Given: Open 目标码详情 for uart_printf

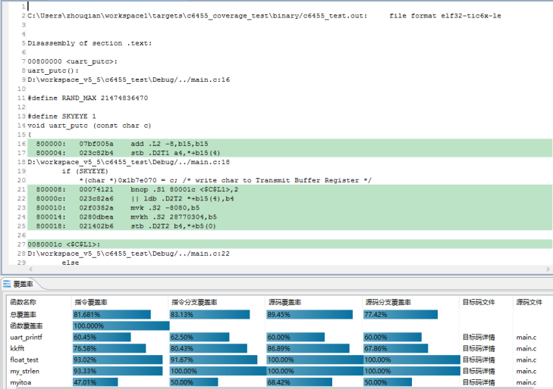Looking at the screenshot, I should (x=479, y=338).
